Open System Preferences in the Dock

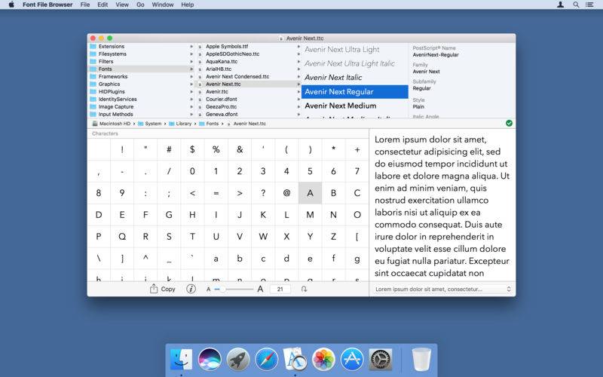381,359
